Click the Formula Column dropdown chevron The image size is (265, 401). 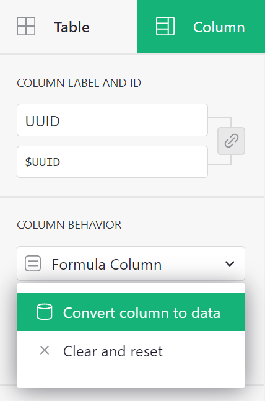(230, 263)
